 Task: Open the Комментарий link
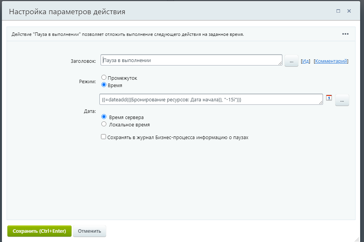(x=331, y=61)
